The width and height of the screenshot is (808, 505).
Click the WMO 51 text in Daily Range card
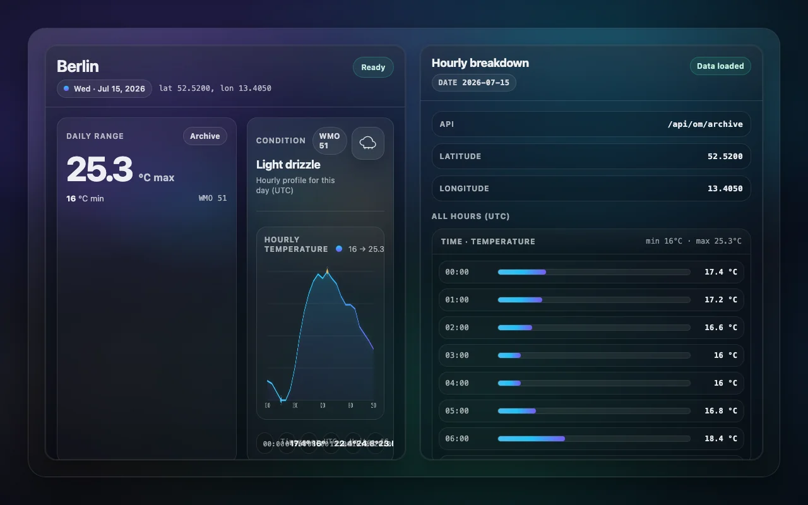click(213, 198)
